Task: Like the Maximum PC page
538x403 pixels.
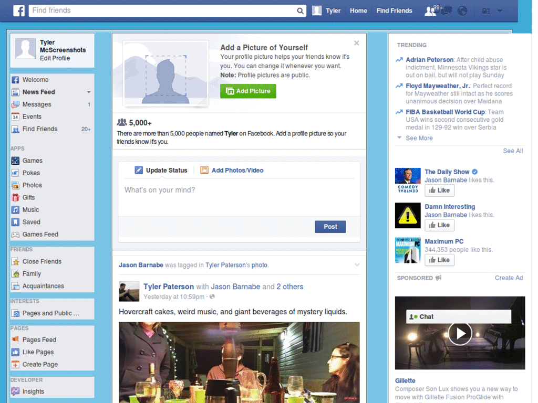Action: click(440, 260)
